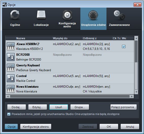Click mLANMIDIOut(5..any] for Control
Viewport: 144px width, 134px height.
pyautogui.click(x=67, y=76)
